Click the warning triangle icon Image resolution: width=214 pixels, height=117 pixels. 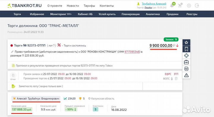186,75
